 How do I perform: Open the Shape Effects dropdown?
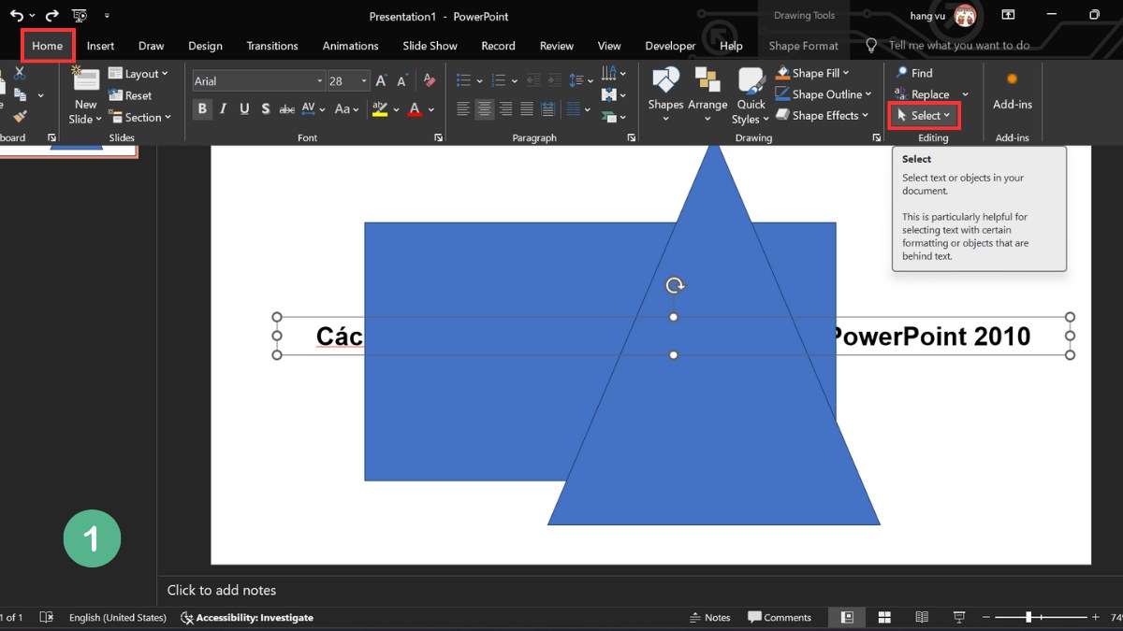click(823, 116)
